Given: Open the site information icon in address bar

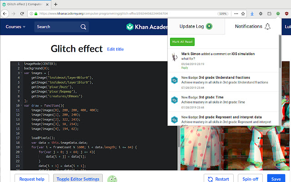Looking at the screenshot, I should point(31,14).
